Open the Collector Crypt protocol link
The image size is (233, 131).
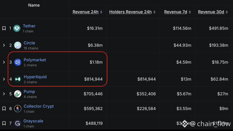(39, 106)
